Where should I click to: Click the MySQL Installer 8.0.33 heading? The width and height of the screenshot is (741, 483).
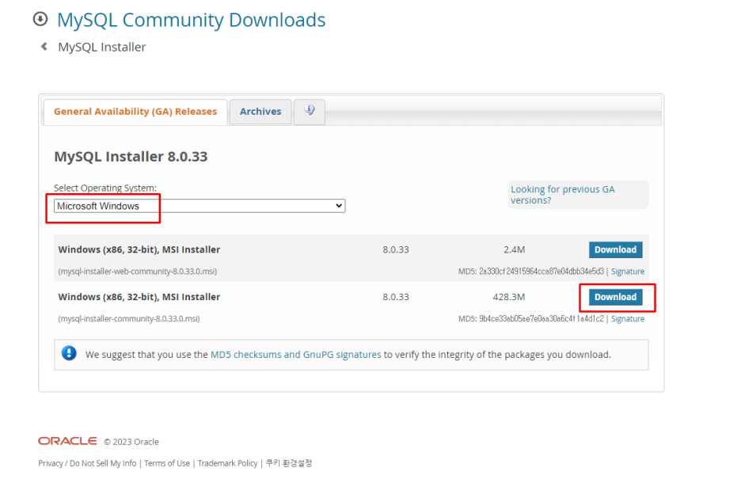[131, 157]
